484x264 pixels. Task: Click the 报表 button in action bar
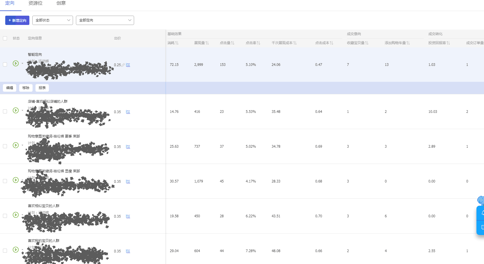pos(42,88)
